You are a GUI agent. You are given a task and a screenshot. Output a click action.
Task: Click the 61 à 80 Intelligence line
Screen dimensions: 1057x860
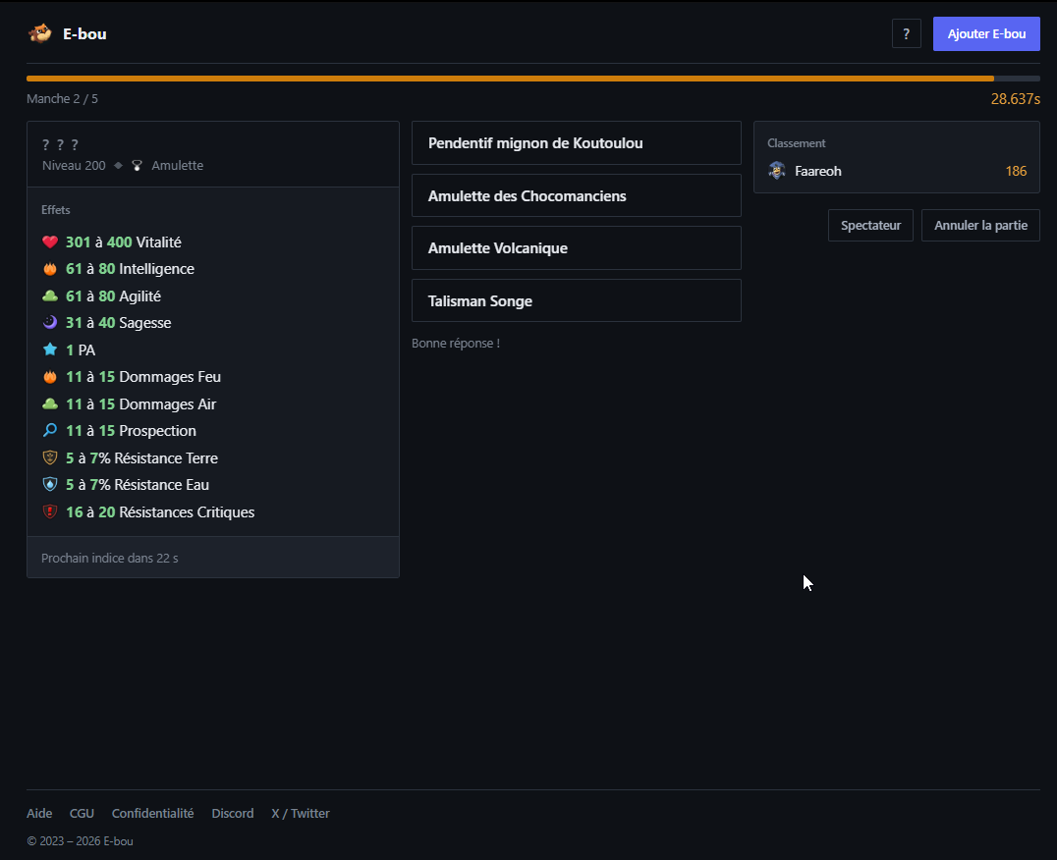[x=130, y=269]
